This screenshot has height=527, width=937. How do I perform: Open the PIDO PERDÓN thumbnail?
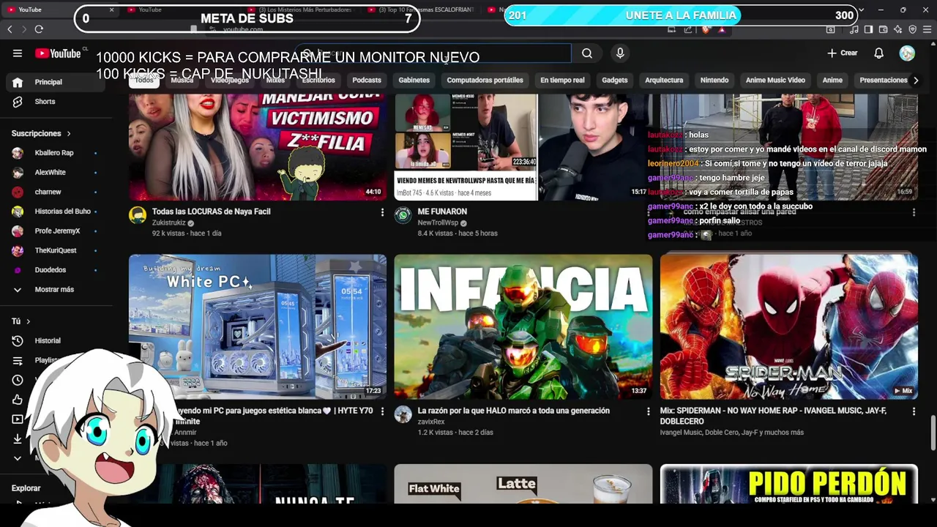788,484
